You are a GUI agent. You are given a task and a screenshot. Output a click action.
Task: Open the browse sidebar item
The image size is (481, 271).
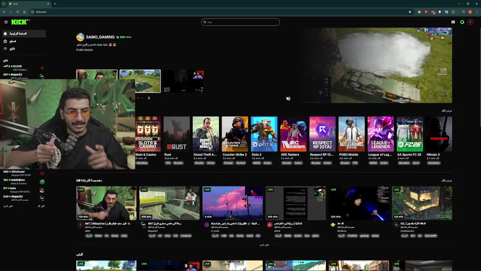(24, 41)
